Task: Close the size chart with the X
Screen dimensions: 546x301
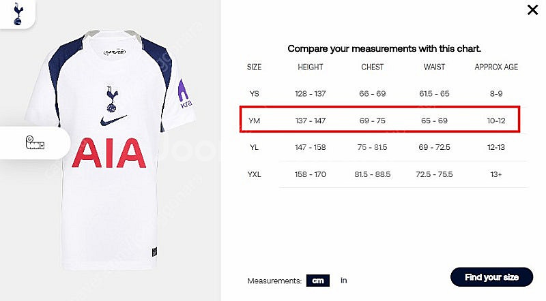Action: 532,10
